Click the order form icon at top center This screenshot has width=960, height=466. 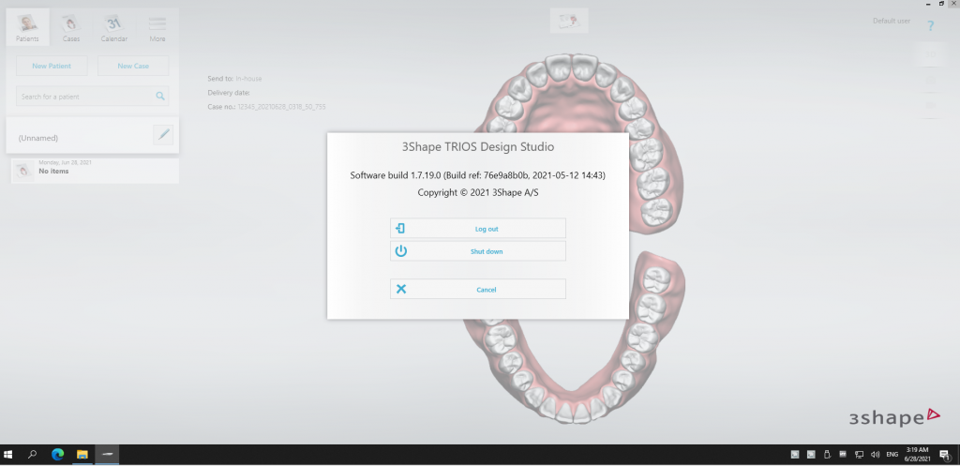568,21
